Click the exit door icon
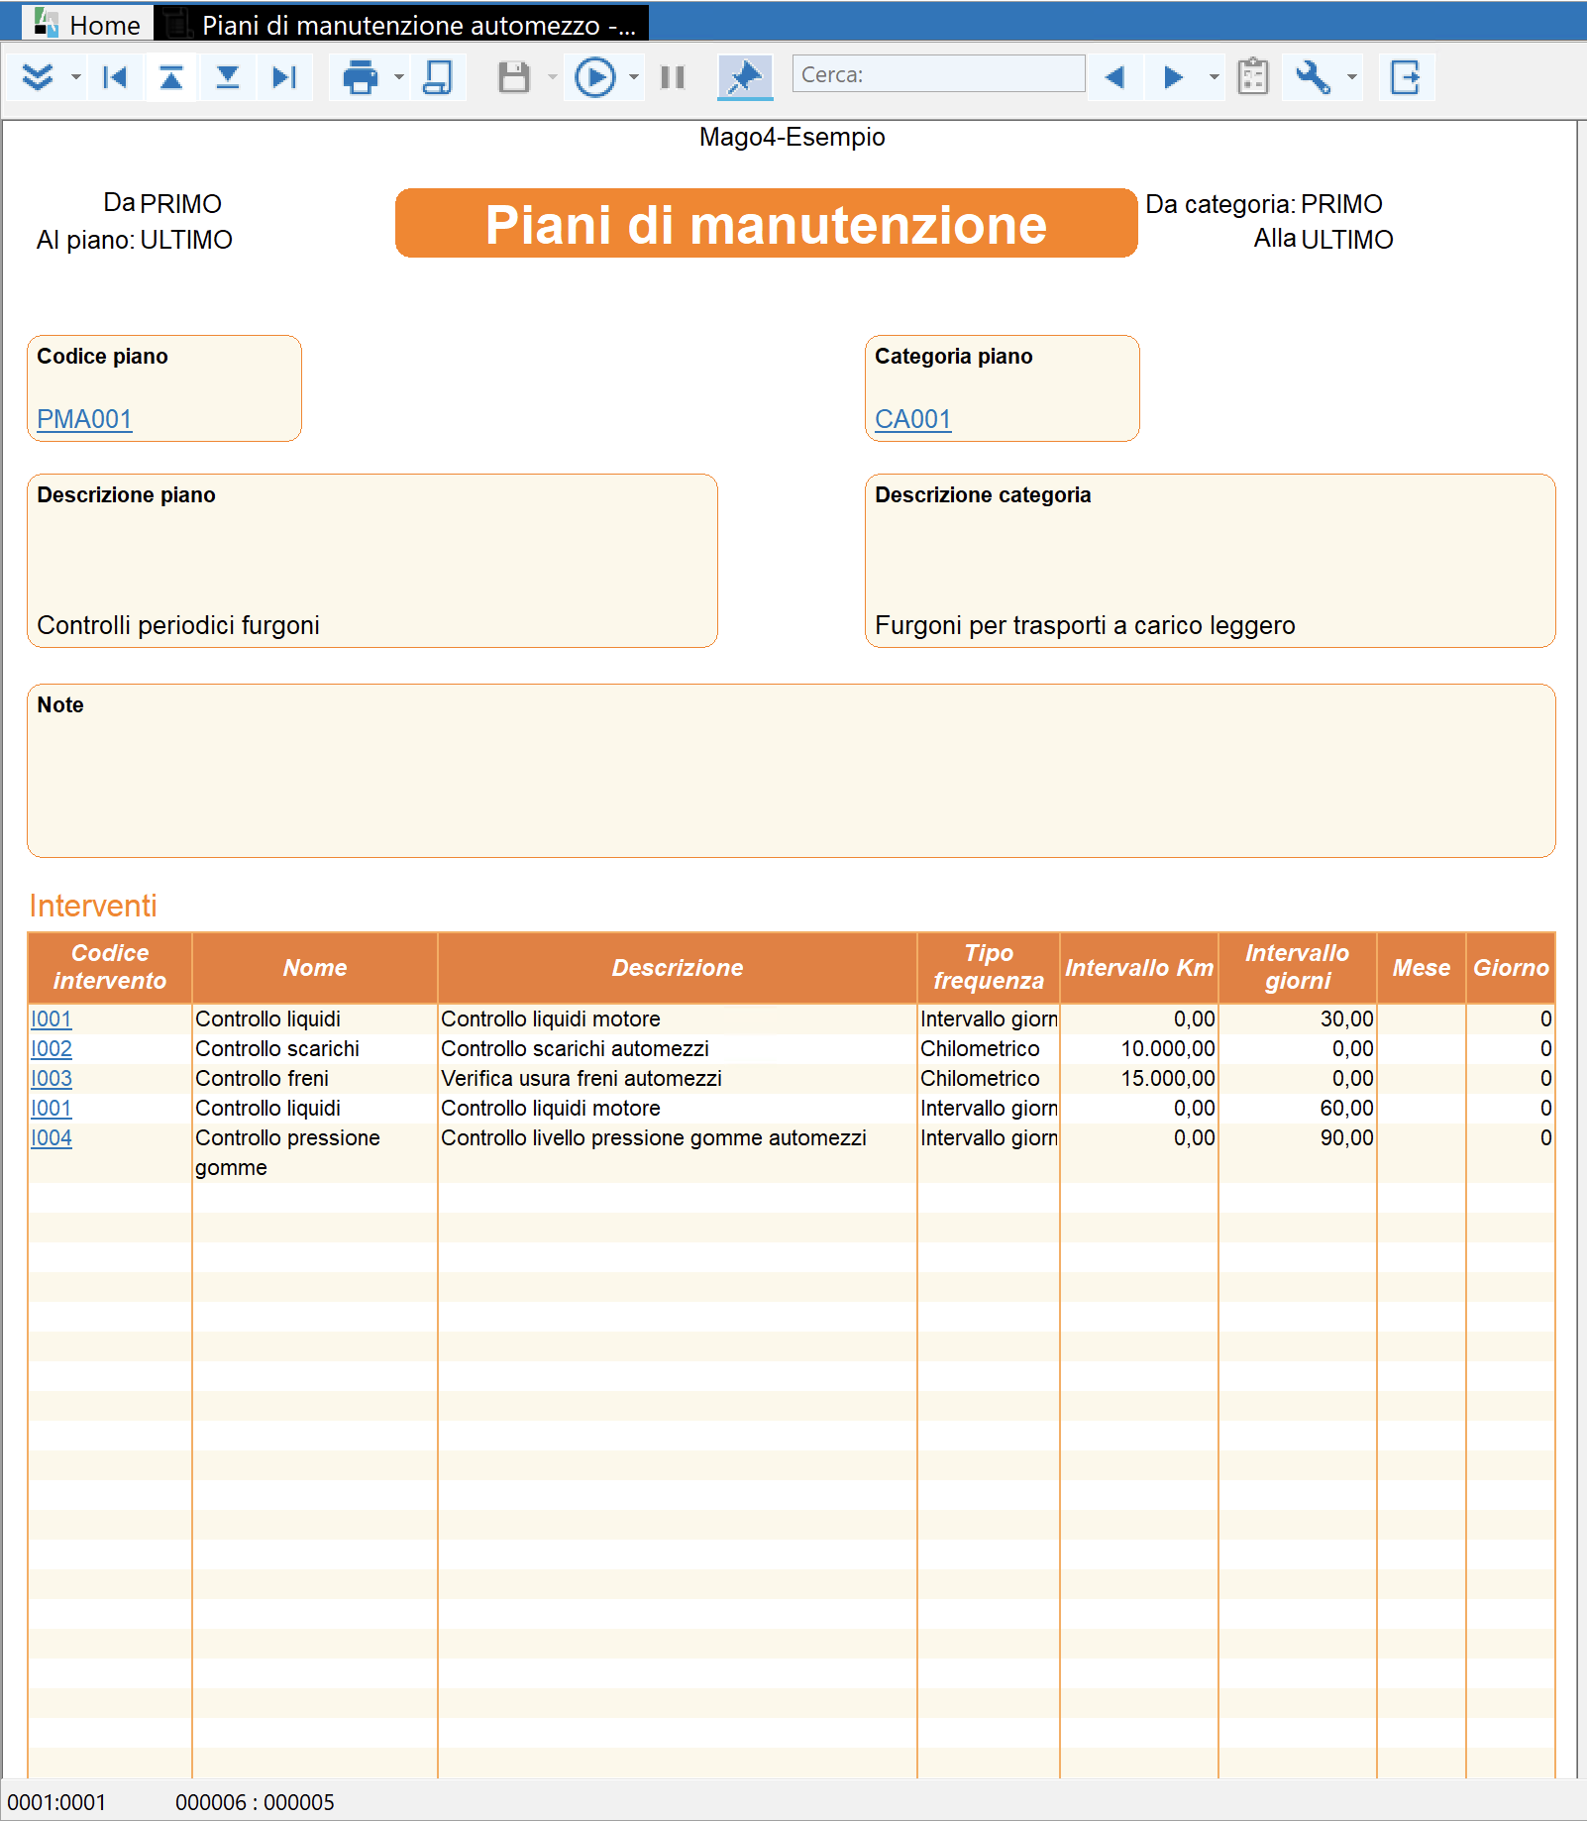The height and width of the screenshot is (1821, 1587). (1406, 76)
